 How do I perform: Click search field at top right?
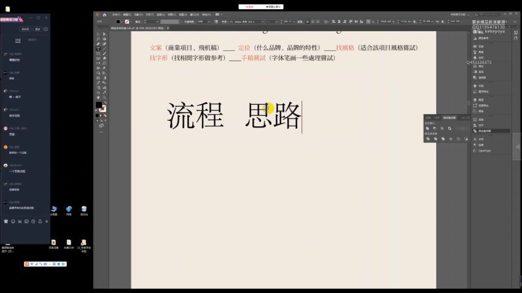[x=488, y=15]
